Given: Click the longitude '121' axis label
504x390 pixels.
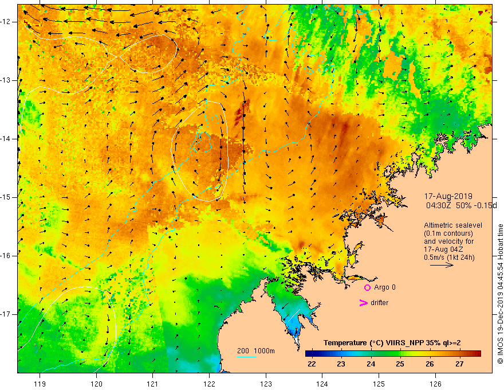Looking at the screenshot, I should pyautogui.click(x=153, y=384).
